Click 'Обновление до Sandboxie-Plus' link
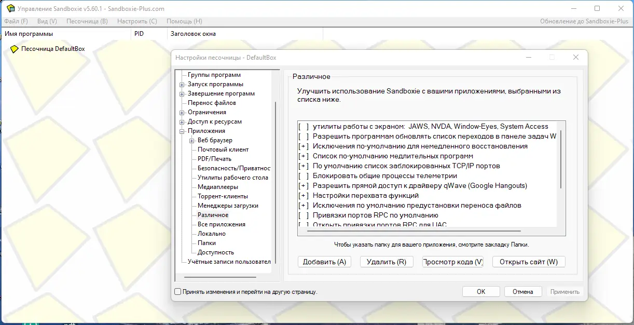Viewport: 634px width, 325px height. pos(584,21)
